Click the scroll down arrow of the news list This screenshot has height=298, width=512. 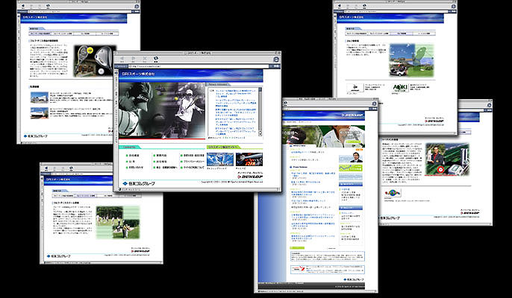(x=260, y=134)
